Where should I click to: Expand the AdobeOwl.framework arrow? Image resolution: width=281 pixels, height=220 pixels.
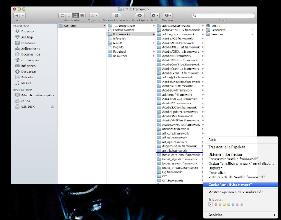click(203, 90)
